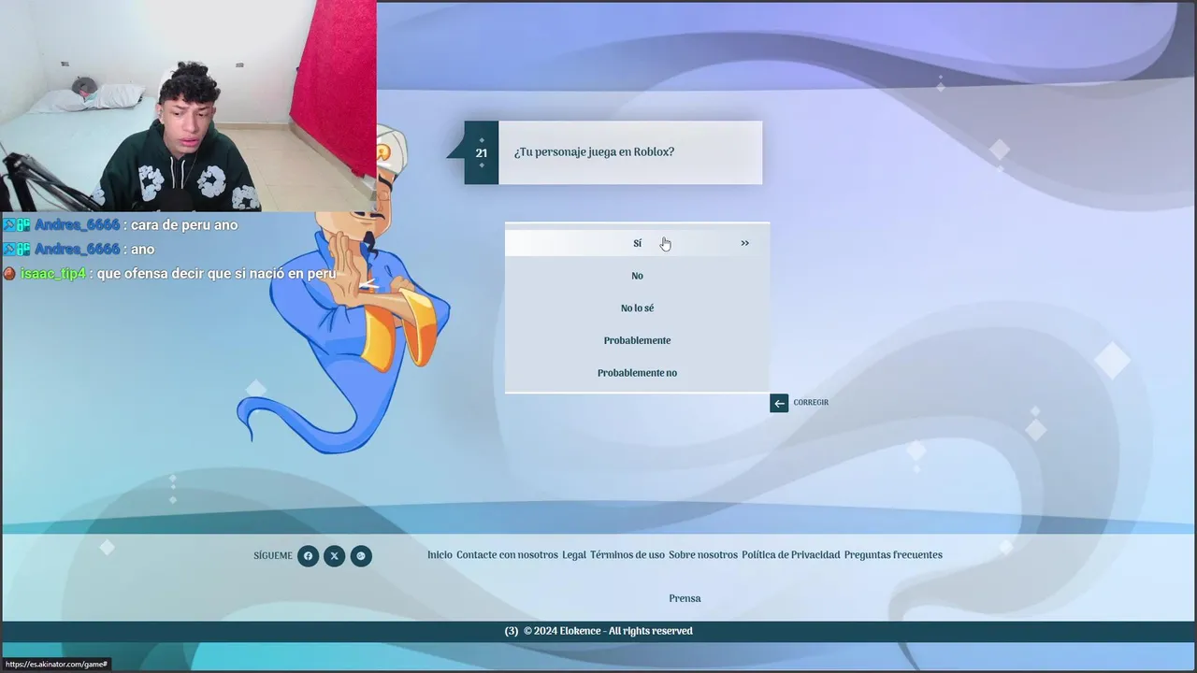Click the Elokence copyright text

(x=608, y=631)
